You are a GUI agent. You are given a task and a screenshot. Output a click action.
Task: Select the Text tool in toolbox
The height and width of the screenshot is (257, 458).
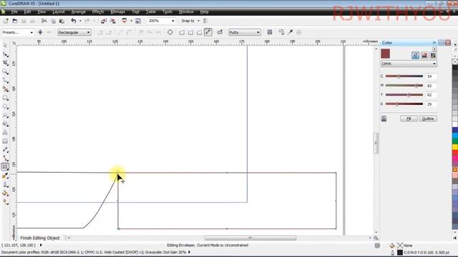coord(5,133)
